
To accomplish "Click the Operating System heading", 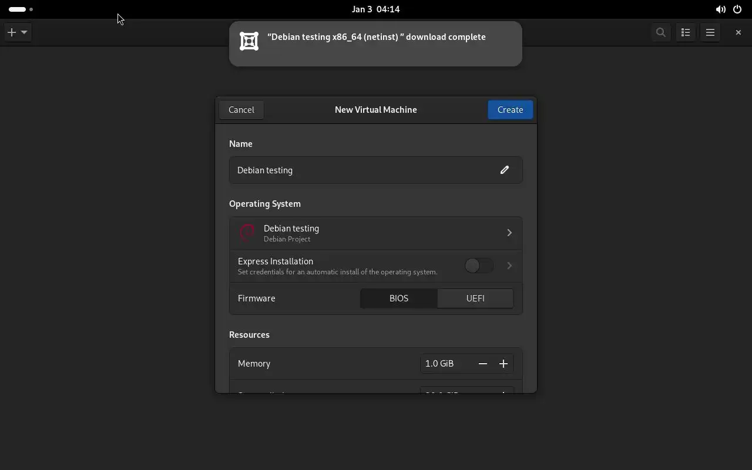I will pos(265,204).
